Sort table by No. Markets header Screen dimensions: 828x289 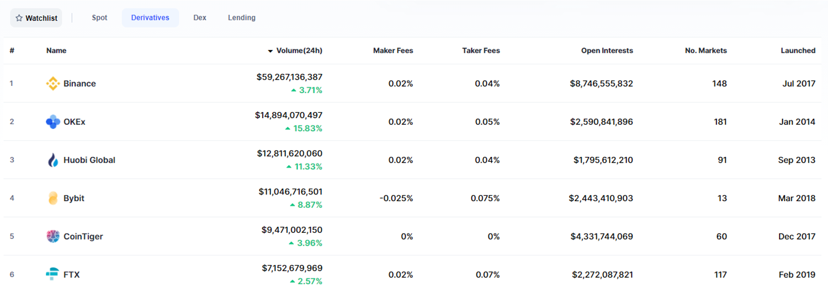coord(705,50)
